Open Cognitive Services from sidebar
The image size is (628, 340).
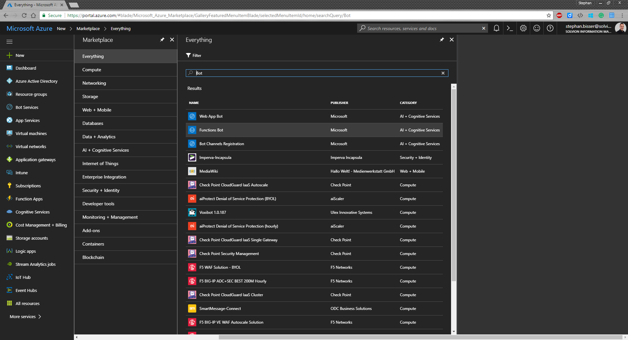(37, 212)
